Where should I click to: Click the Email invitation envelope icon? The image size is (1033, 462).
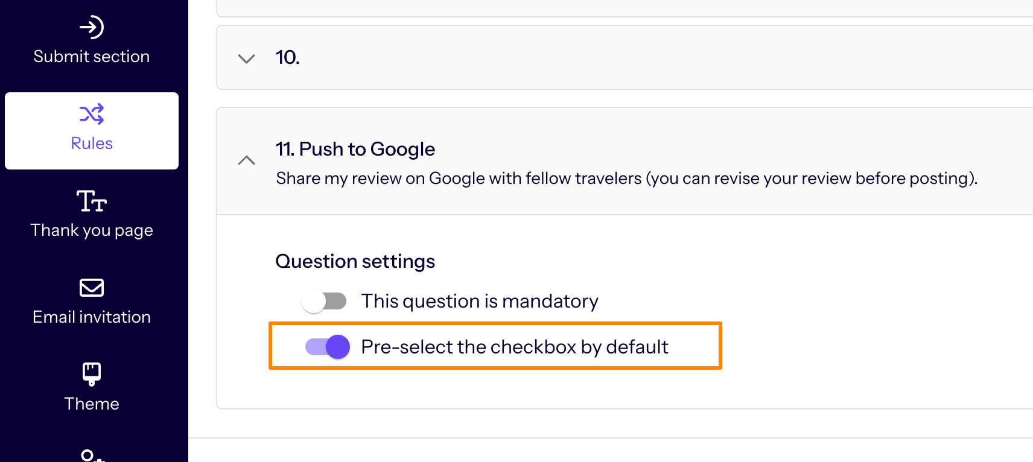click(x=92, y=288)
